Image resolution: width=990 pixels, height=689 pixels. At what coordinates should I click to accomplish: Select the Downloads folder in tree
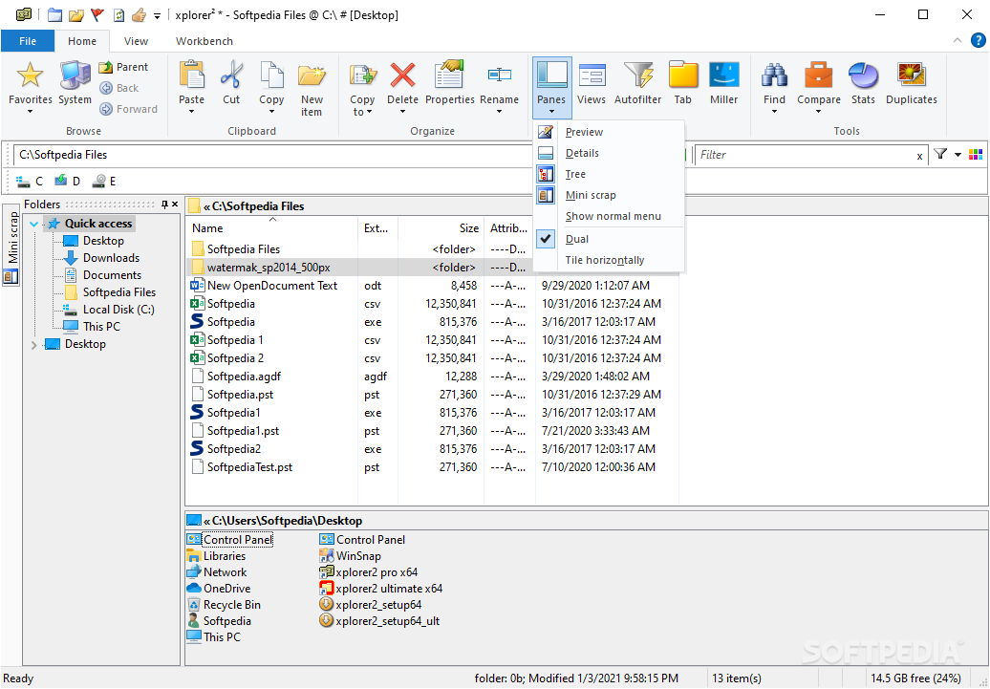coord(111,258)
